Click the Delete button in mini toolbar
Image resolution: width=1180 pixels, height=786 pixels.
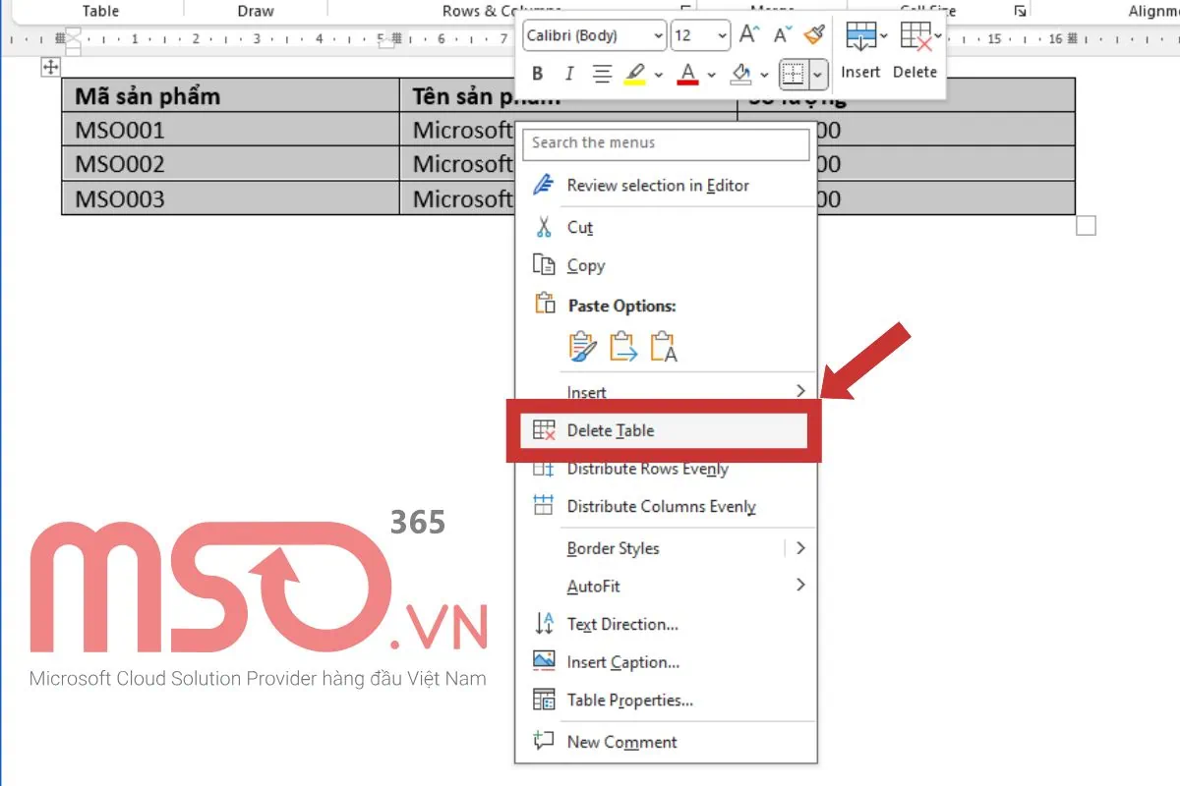coord(914,51)
